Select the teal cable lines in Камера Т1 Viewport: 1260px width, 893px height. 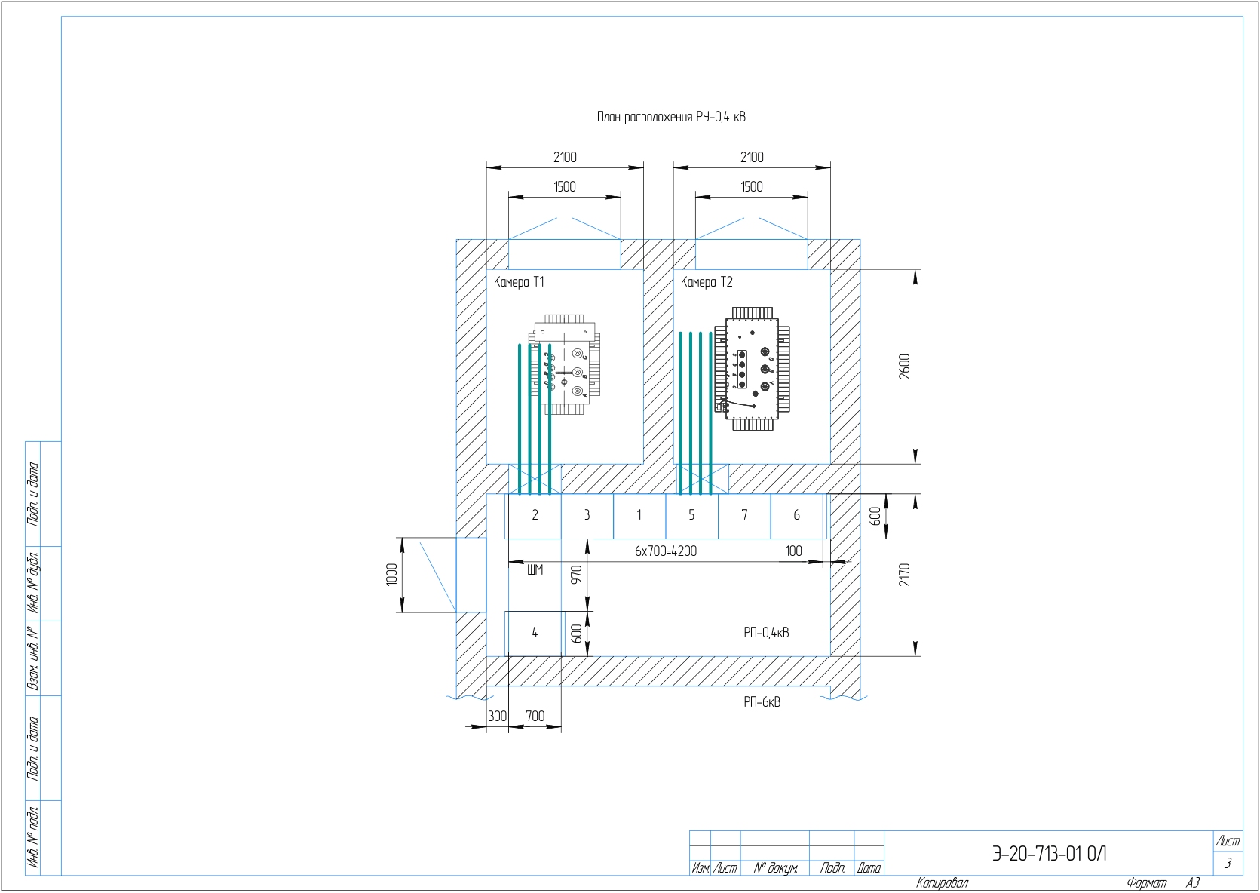pyautogui.click(x=535, y=419)
